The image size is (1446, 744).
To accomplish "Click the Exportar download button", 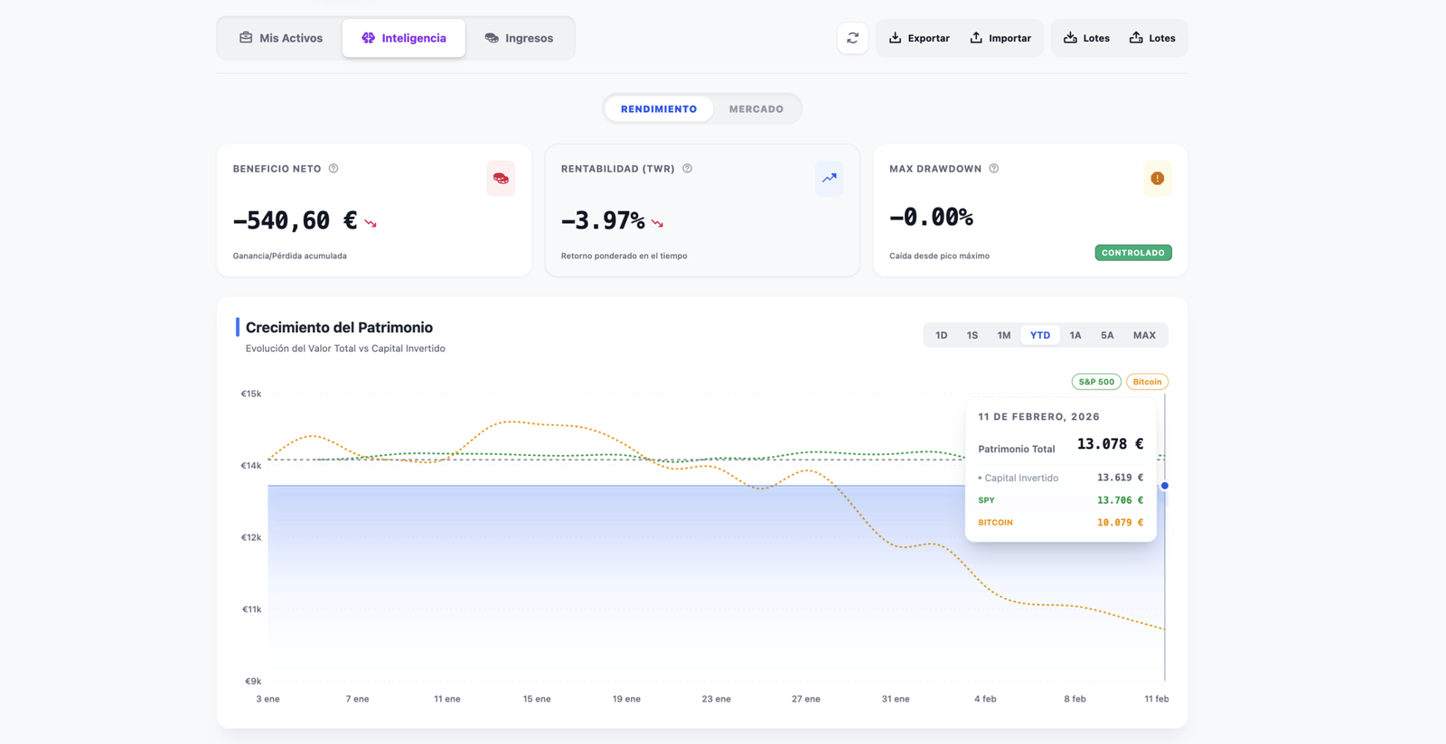I will click(919, 38).
